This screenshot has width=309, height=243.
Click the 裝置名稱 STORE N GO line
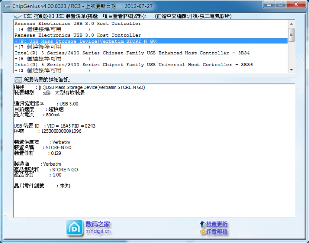tap(43, 147)
